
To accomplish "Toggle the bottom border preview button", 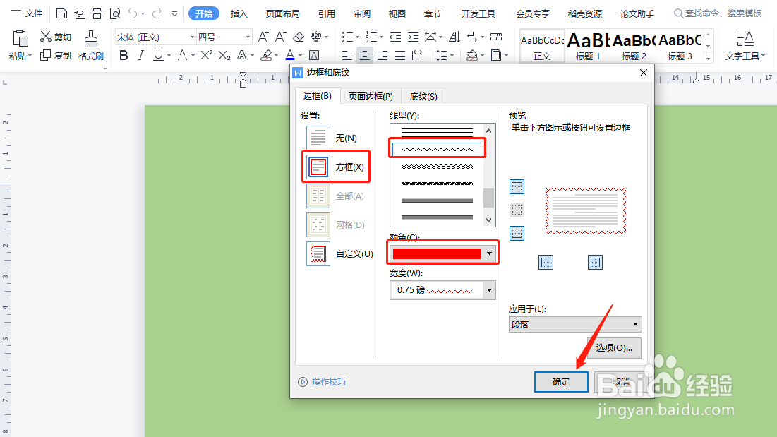I will pyautogui.click(x=517, y=233).
